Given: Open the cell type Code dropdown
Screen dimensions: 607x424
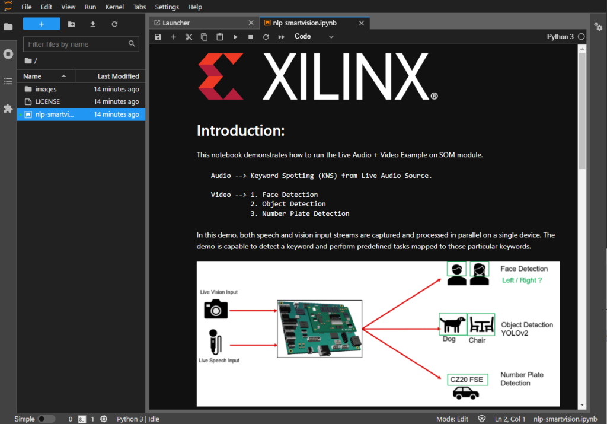Looking at the screenshot, I should (x=314, y=37).
